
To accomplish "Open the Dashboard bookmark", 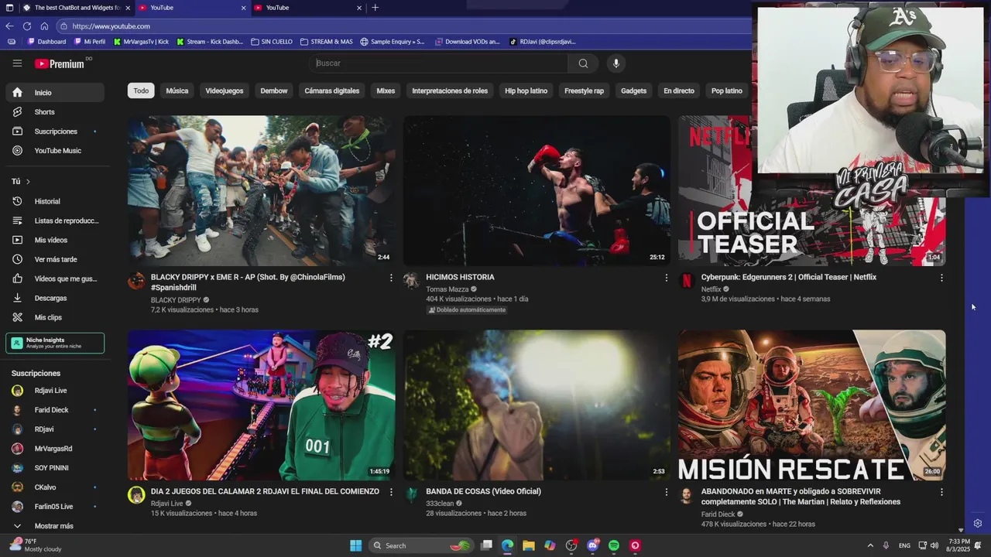I will pyautogui.click(x=46, y=42).
